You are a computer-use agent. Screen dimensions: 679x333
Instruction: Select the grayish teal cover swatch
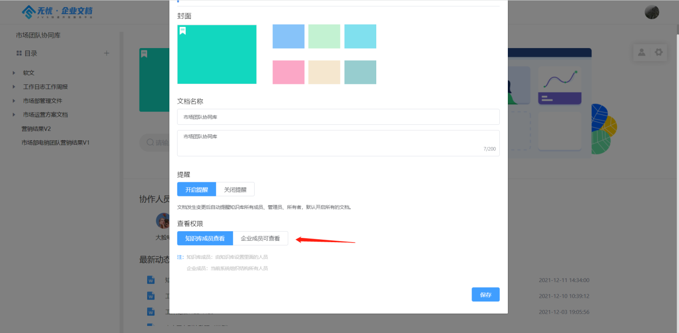(x=360, y=72)
